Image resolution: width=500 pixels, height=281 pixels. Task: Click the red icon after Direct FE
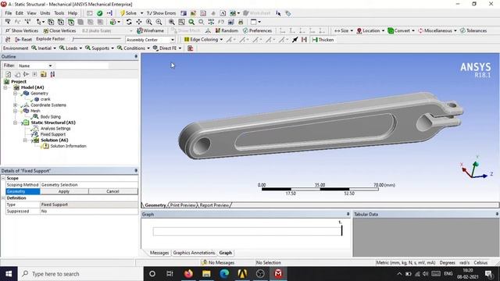[x=191, y=48]
